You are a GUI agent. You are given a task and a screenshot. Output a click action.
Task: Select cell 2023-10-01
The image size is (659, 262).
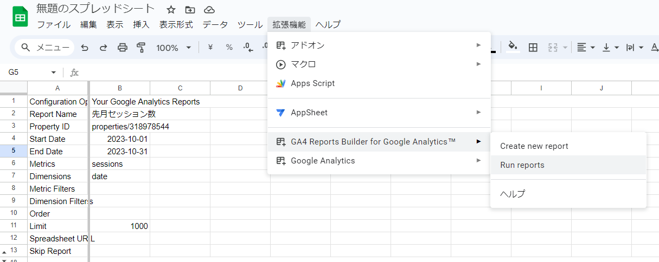[x=120, y=139]
